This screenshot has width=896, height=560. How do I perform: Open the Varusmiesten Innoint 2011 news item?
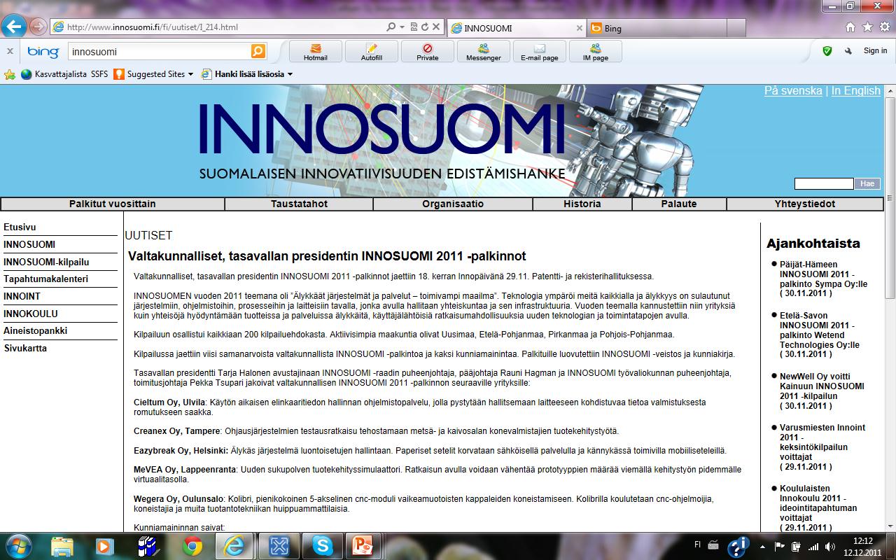822,447
